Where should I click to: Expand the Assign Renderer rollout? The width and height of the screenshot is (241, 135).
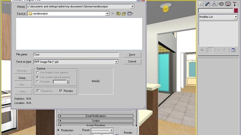coord(96,125)
